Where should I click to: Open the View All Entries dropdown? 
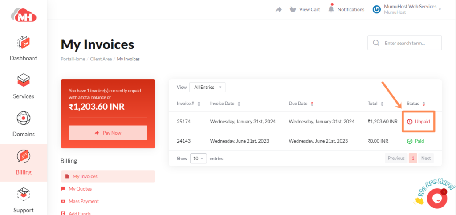coord(207,87)
